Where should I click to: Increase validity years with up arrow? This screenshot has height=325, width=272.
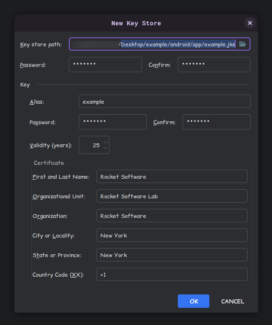tap(106, 142)
